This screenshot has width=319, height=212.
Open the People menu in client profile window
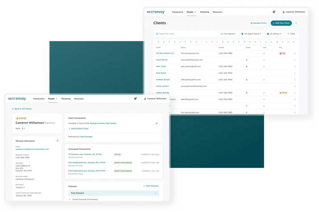53,99
